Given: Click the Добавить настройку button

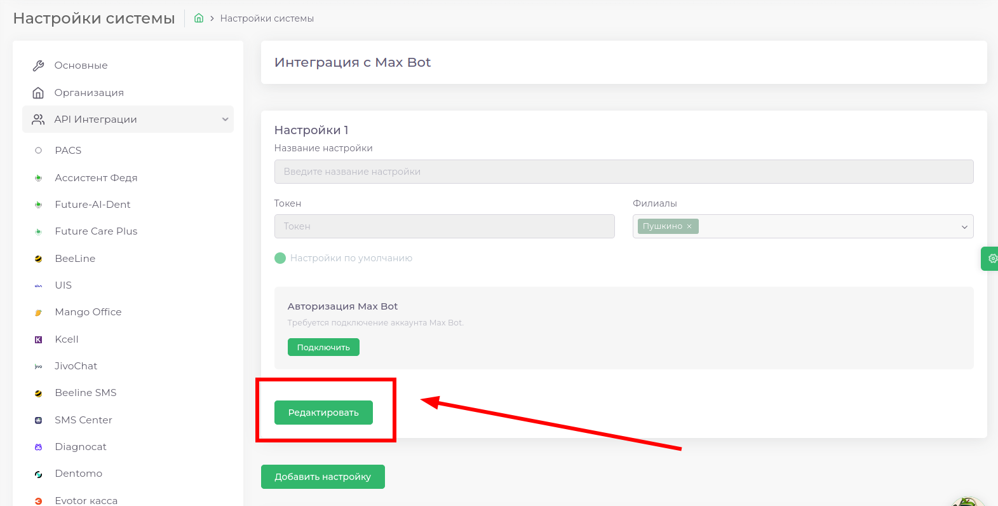Looking at the screenshot, I should pyautogui.click(x=323, y=477).
